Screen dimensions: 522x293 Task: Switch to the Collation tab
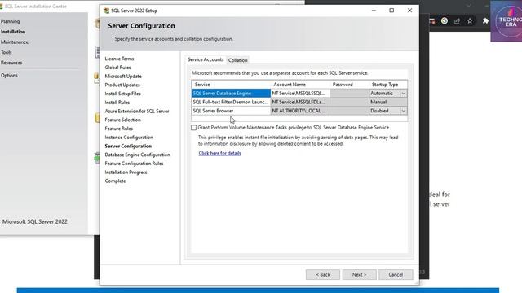coord(237,60)
